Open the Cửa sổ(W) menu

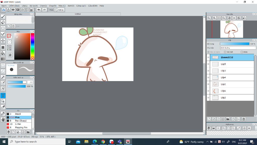(93, 6)
